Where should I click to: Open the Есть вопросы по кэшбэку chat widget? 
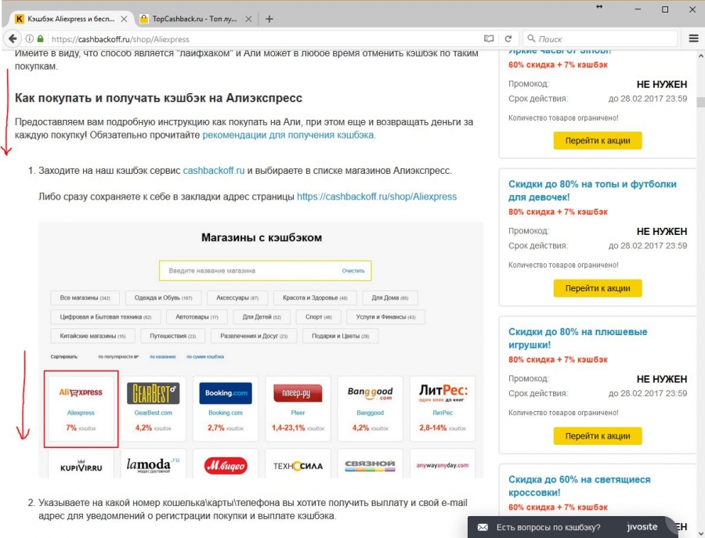click(x=571, y=527)
